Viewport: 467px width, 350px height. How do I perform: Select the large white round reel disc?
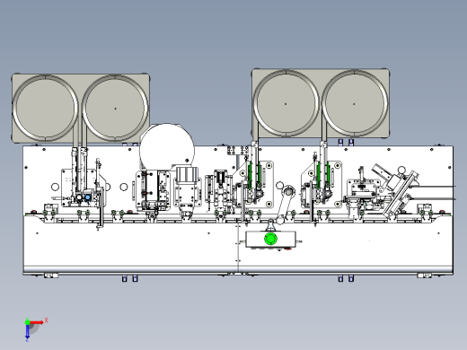(167, 150)
